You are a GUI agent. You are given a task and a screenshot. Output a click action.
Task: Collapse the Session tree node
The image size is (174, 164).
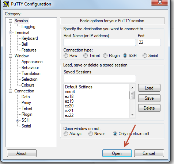coord(11,21)
